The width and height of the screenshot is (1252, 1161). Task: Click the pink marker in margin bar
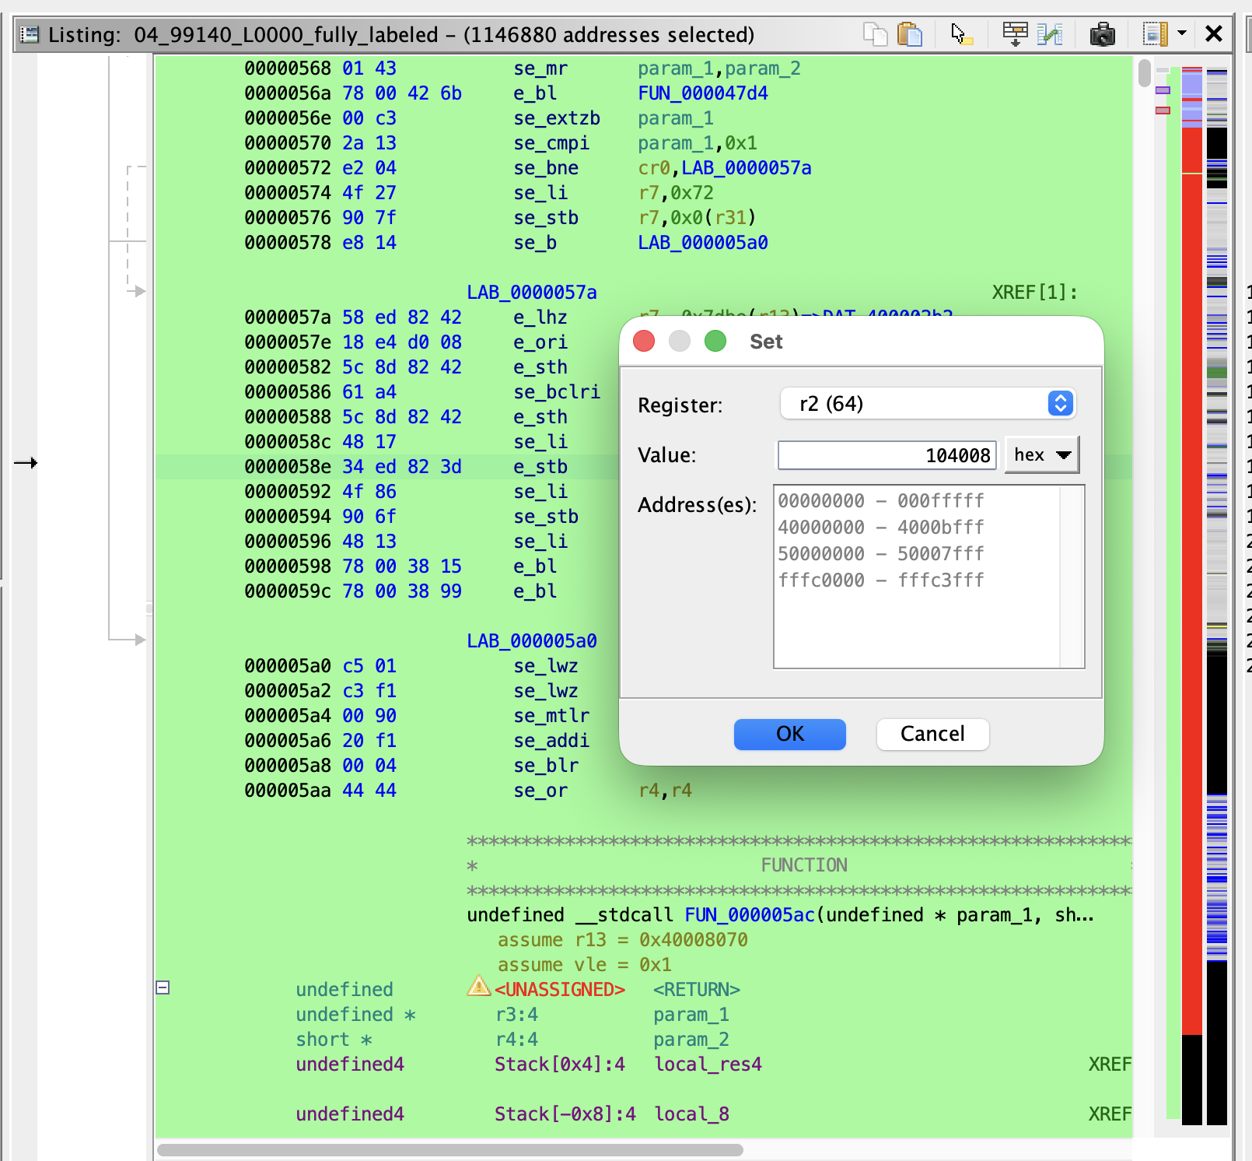pos(1163,110)
